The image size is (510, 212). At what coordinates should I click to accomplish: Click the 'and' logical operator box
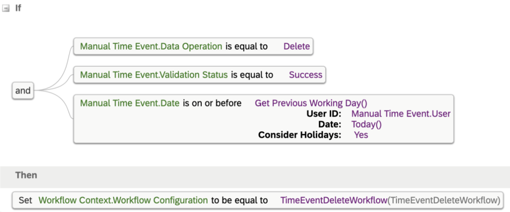point(23,91)
